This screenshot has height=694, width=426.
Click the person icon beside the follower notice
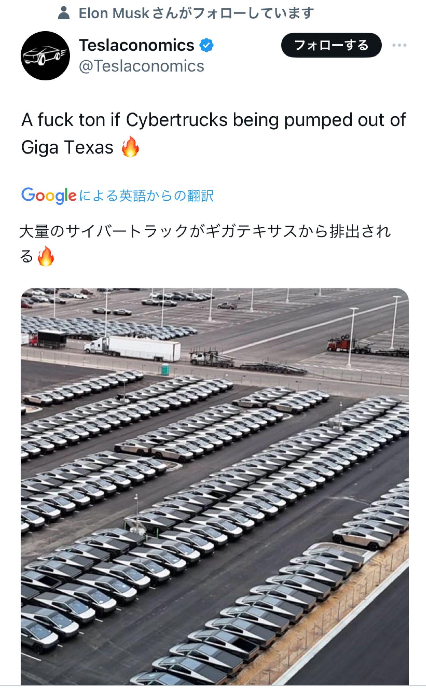[x=64, y=13]
